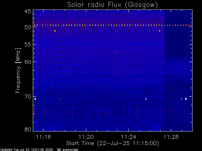Click the 'Solar radio Flux (Glasgow)' title

click(112, 5)
